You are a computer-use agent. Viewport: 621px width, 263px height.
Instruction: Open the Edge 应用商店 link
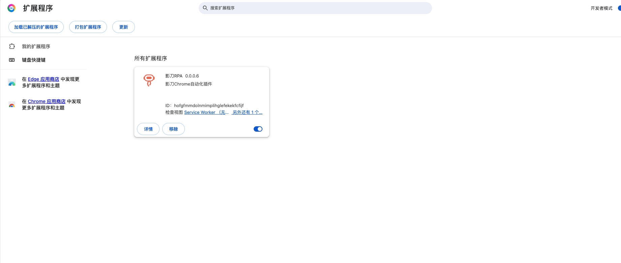click(44, 79)
